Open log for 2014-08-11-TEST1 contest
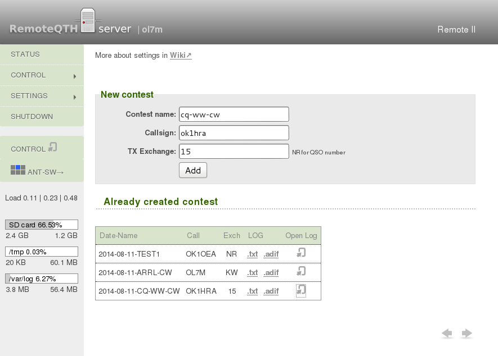This screenshot has width=498, height=356. click(301, 253)
